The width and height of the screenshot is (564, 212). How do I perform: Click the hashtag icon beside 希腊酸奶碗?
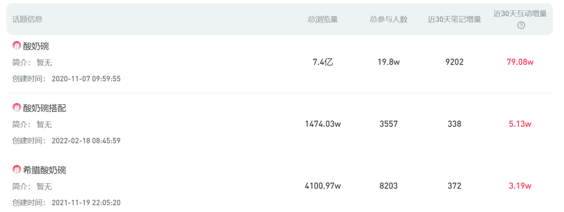pos(17,170)
